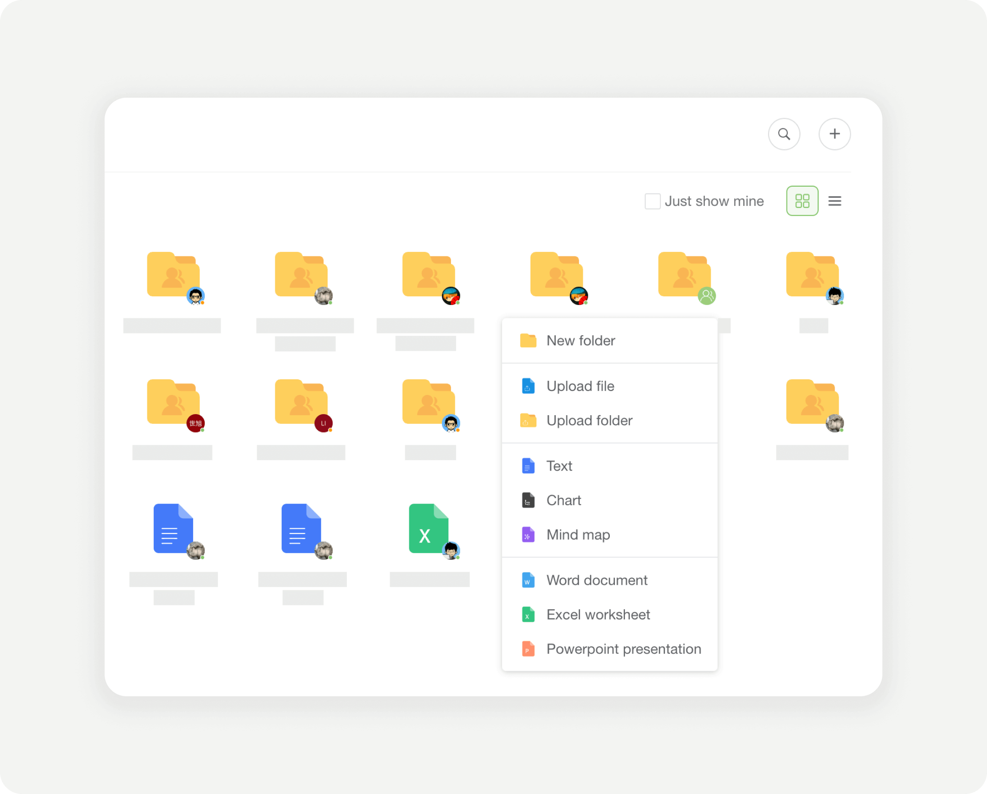The height and width of the screenshot is (794, 987).
Task: Create a Word document from the menu
Action: (x=597, y=580)
